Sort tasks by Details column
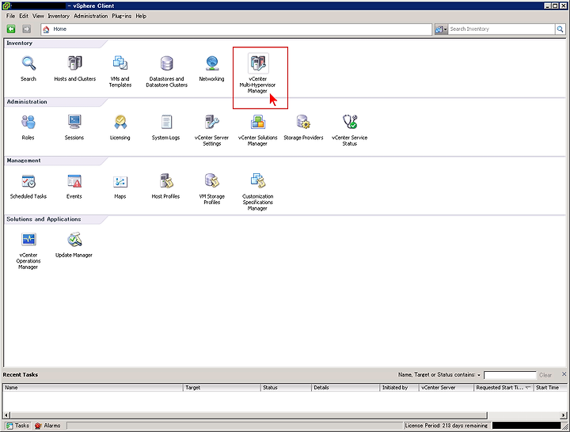This screenshot has width=570, height=432. point(346,388)
